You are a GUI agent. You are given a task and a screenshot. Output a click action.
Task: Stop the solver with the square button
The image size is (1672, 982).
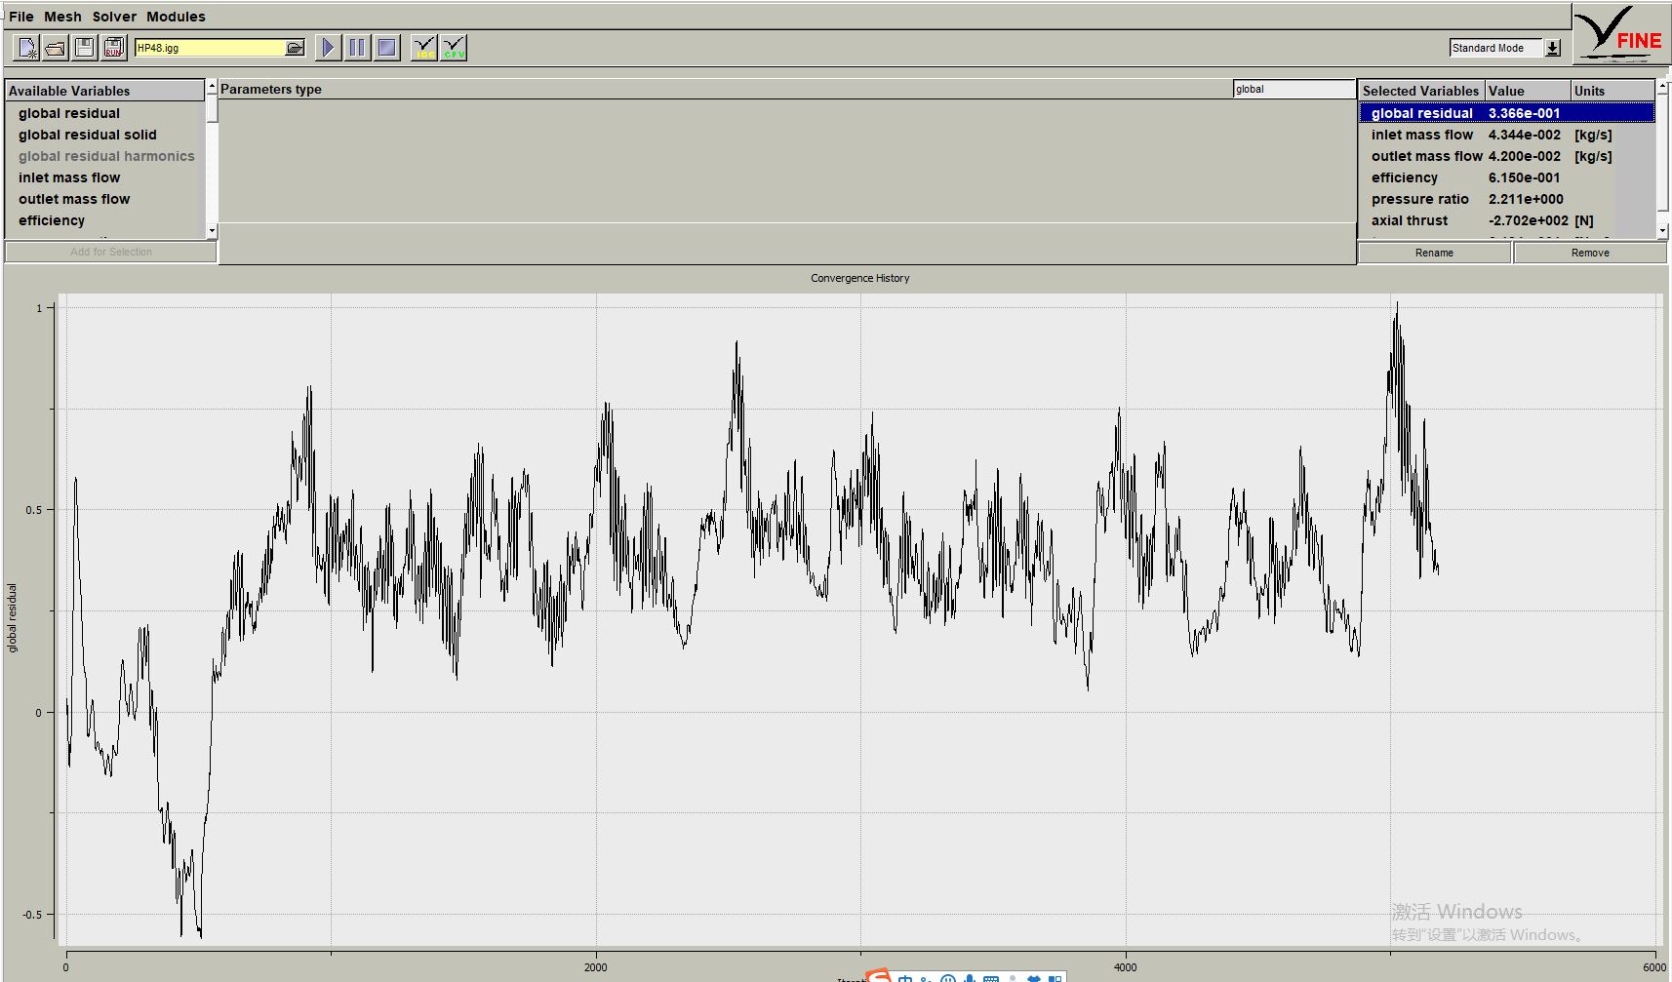[387, 48]
